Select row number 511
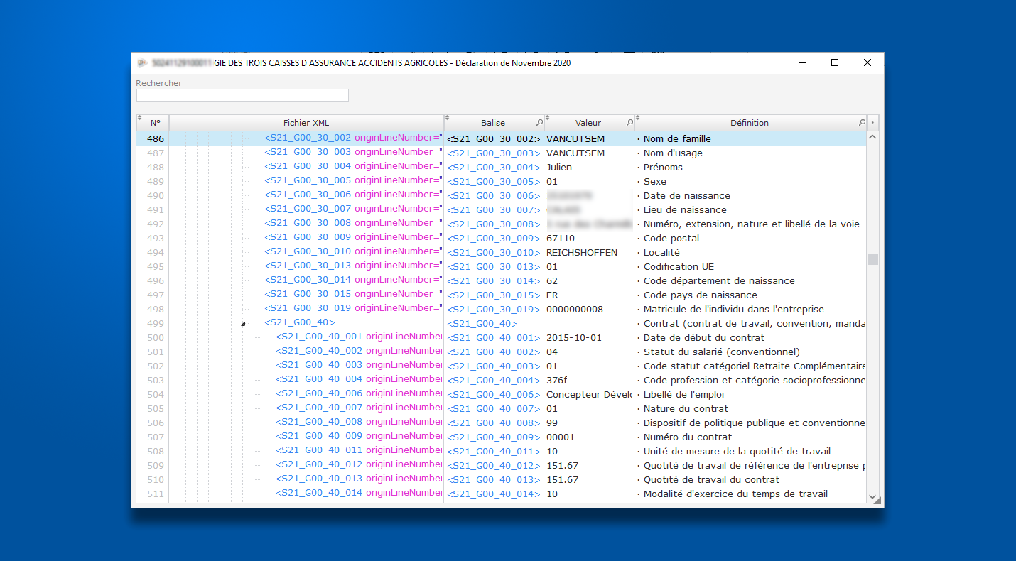The width and height of the screenshot is (1016, 561). (x=155, y=494)
